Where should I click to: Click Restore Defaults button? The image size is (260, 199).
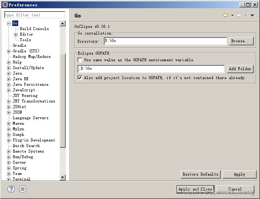[201, 174]
